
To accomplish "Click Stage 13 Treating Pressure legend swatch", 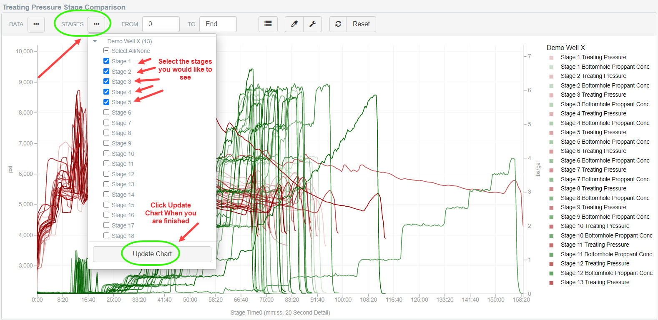I will click(x=551, y=282).
